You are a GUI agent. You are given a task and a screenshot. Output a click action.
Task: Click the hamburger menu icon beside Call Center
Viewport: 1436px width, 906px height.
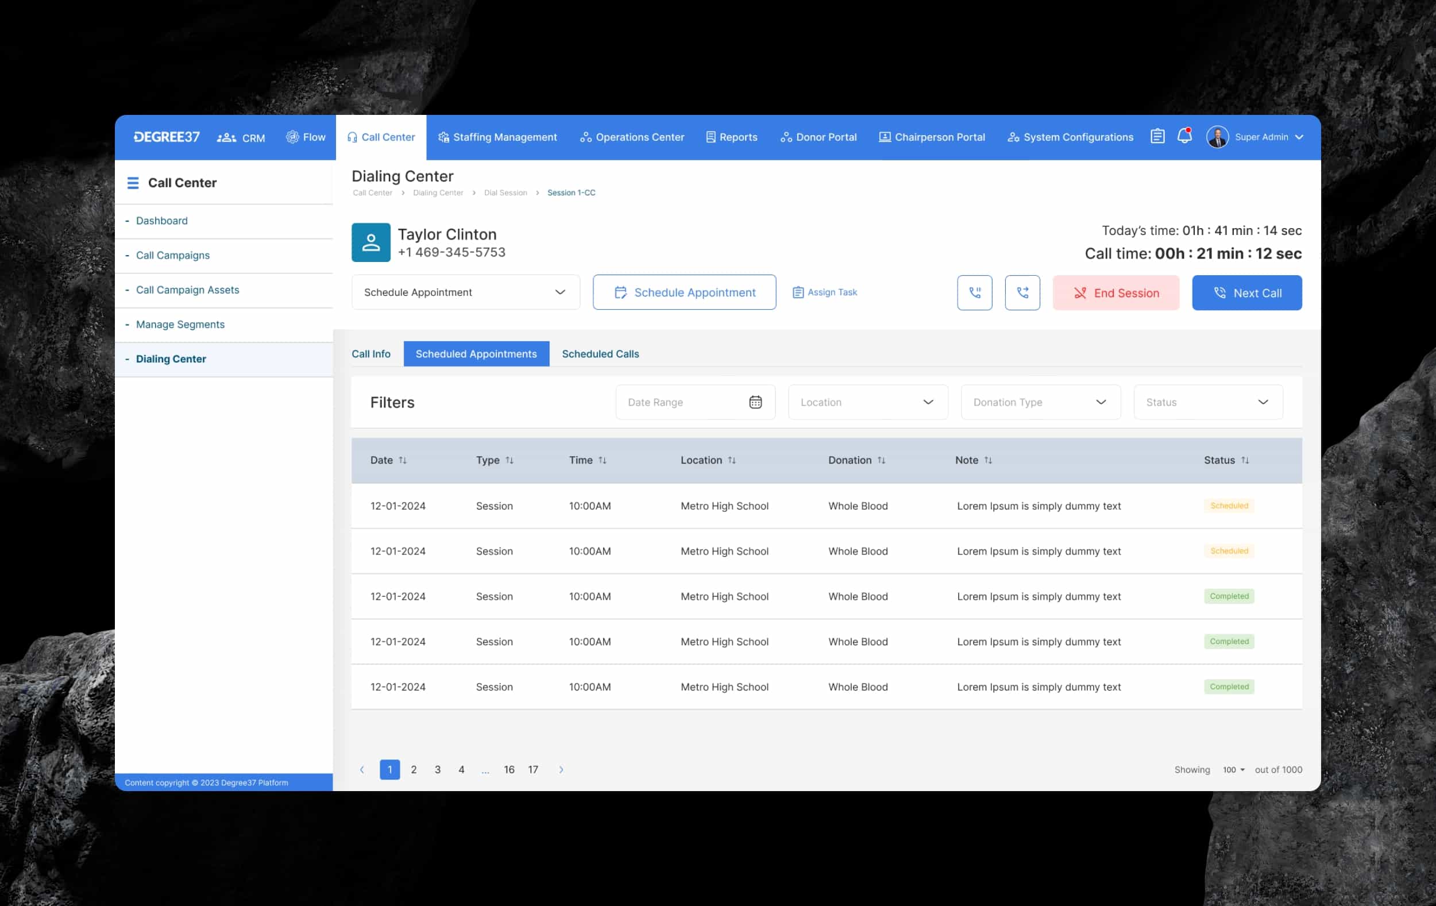(x=133, y=183)
